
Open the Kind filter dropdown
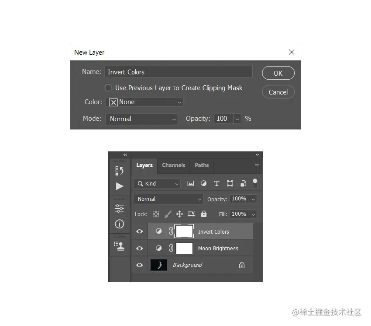(157, 183)
